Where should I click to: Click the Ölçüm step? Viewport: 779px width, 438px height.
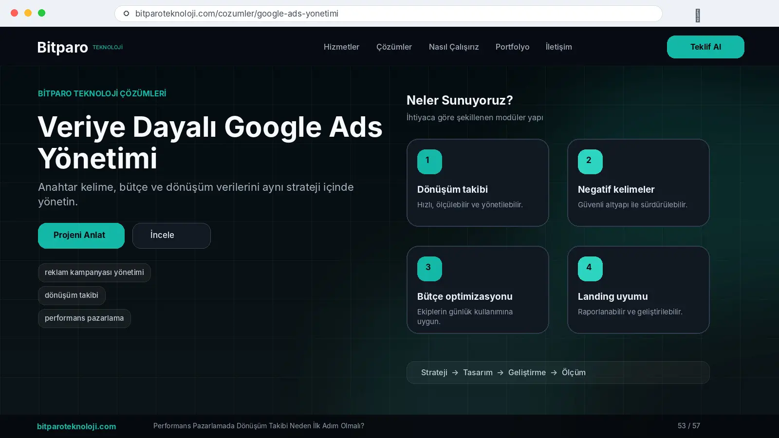(x=574, y=373)
